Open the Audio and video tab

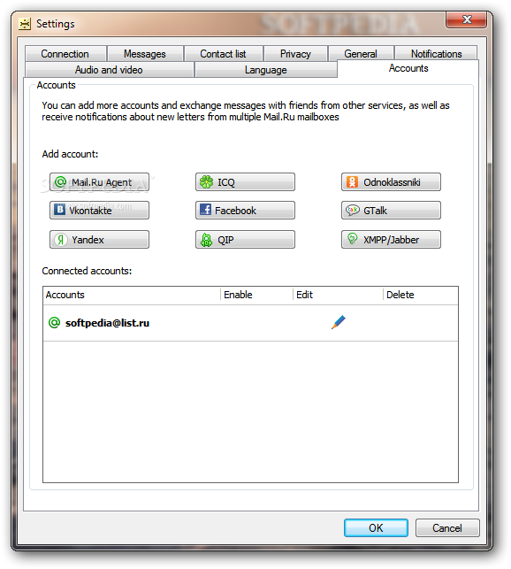[109, 70]
